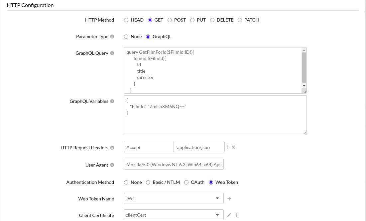The width and height of the screenshot is (366, 221).
Task: Select the POST HTTP method
Action: pyautogui.click(x=170, y=20)
